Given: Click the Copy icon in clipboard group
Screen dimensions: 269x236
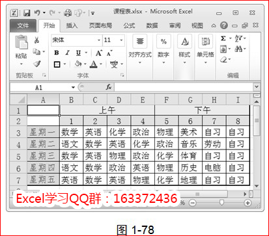Looking at the screenshot, I should (36, 51).
